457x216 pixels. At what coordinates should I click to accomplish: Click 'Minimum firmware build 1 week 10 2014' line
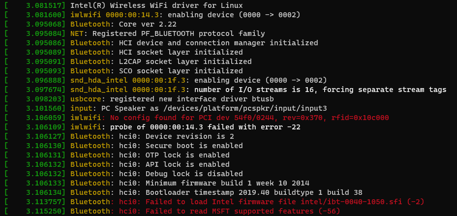click(227, 183)
